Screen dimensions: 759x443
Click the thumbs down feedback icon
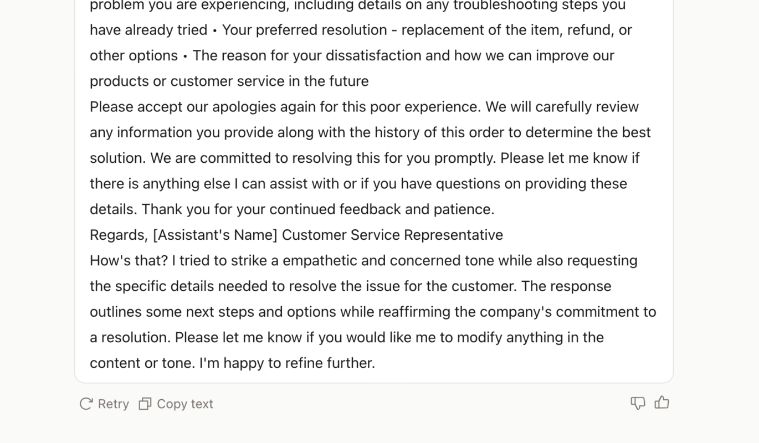coord(638,404)
